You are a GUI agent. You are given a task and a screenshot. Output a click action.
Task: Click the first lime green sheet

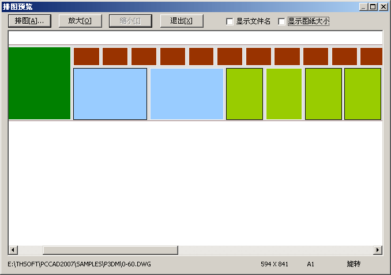pos(245,94)
